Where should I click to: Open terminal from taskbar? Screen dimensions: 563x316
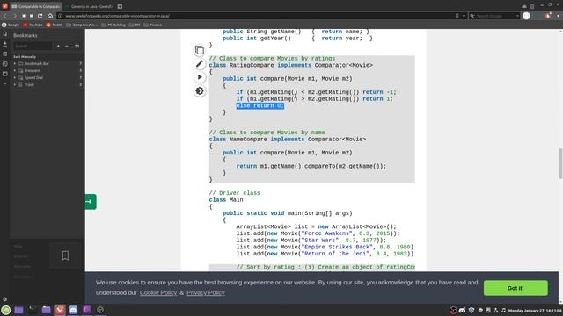coord(33,310)
